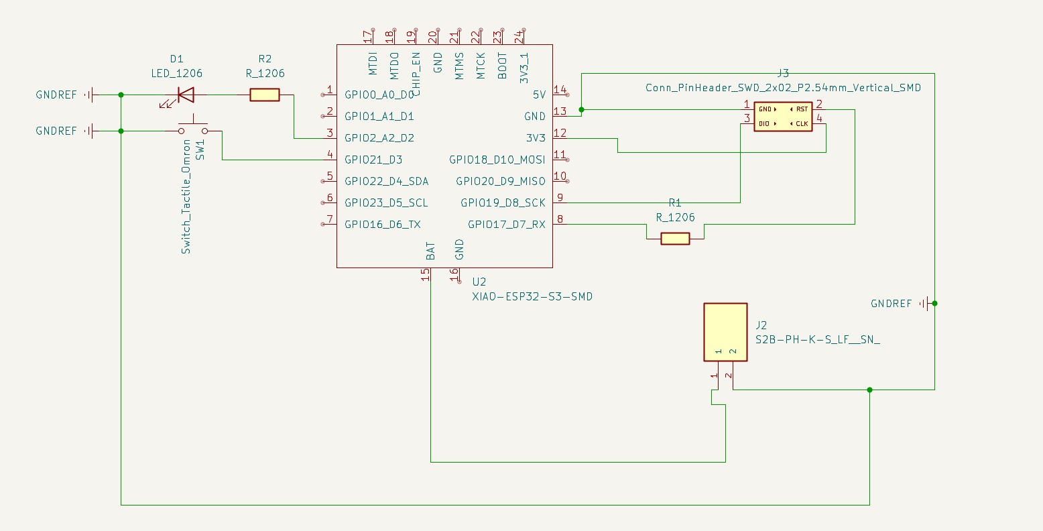
Task: Select the R1 resistor symbol body
Action: coord(675,238)
